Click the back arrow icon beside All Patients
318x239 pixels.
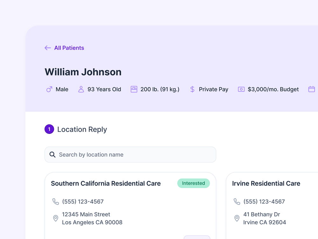48,48
